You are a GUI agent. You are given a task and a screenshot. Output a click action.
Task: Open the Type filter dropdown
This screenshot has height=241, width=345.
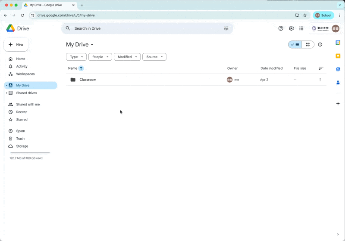click(76, 57)
